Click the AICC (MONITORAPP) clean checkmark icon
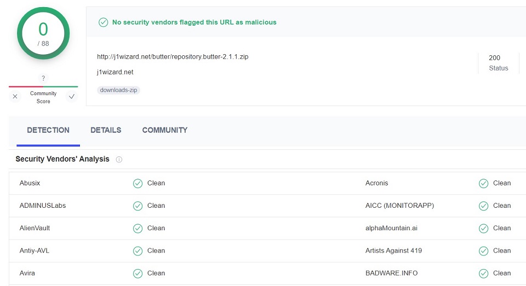The width and height of the screenshot is (526, 286). coord(483,206)
